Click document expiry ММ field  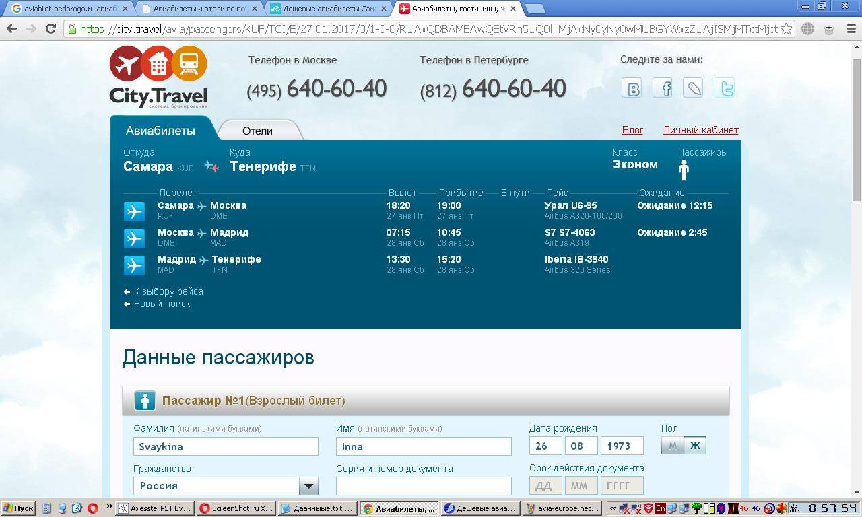581,485
